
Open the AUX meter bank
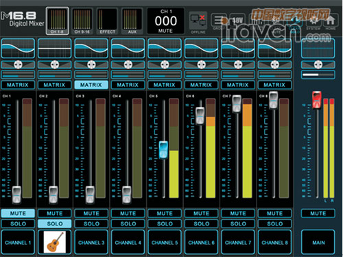(132, 21)
